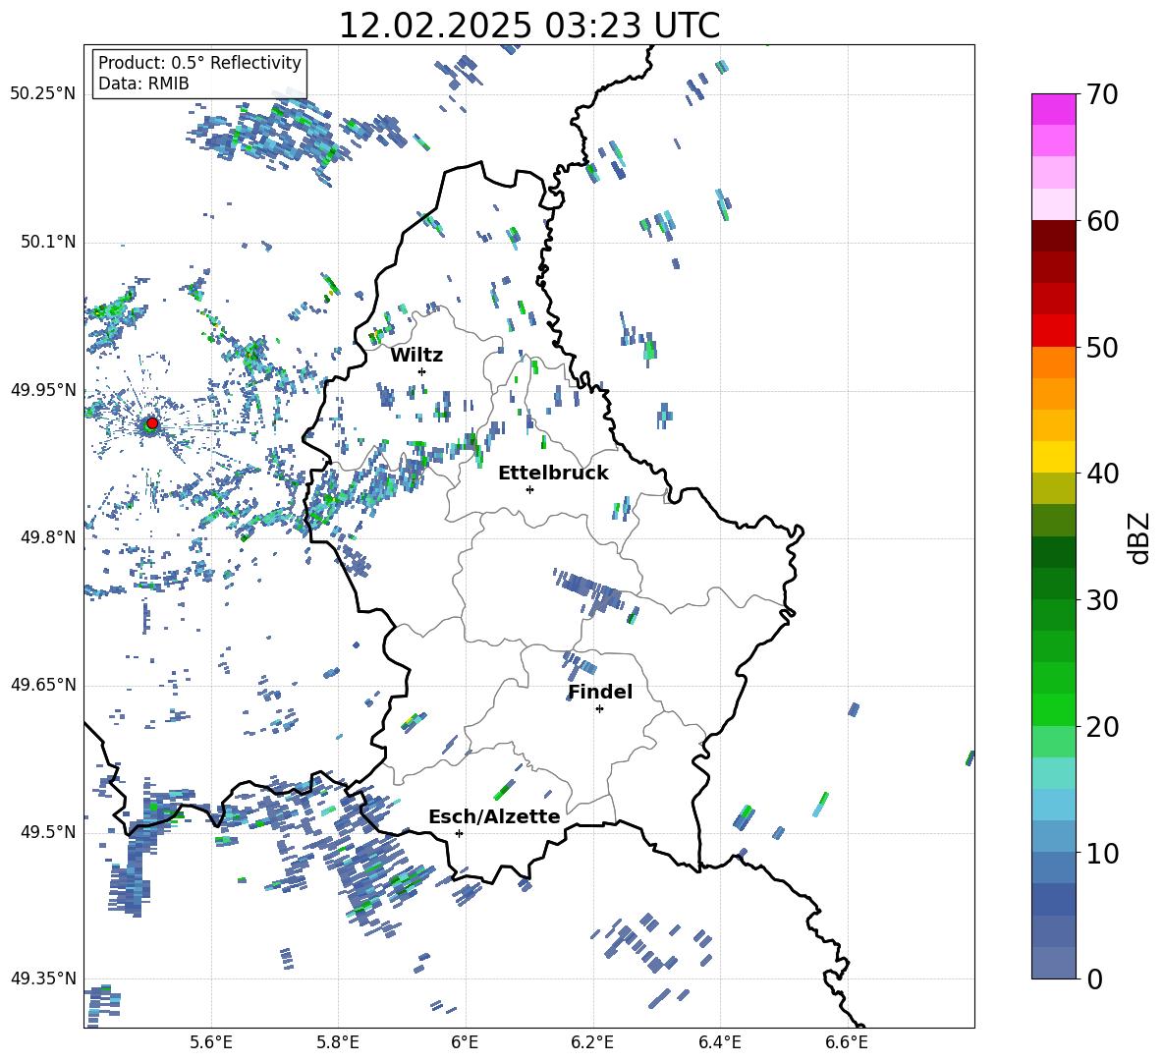The height and width of the screenshot is (1062, 1163).
Task: Click the 6.4°E longitude label
Action: [719, 1042]
